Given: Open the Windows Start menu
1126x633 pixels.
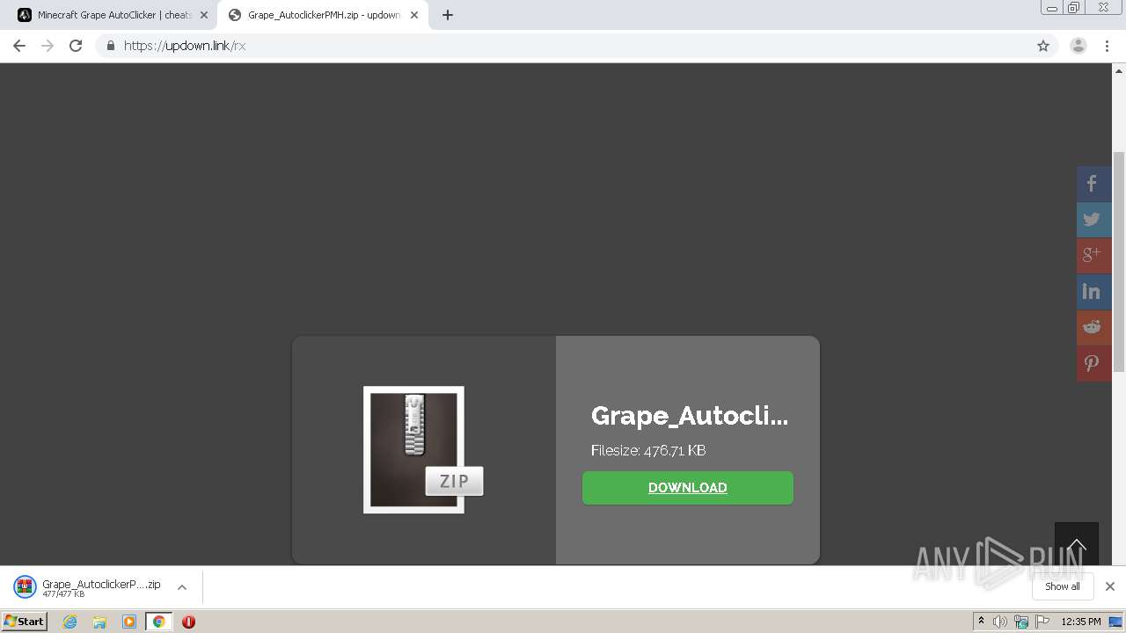Looking at the screenshot, I should [x=25, y=621].
